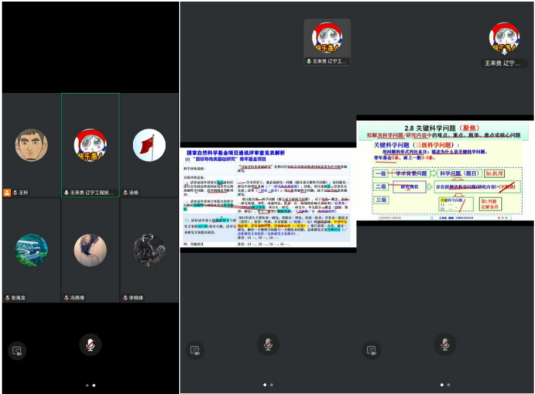Image resolution: width=535 pixels, height=394 pixels.
Task: Open the chat icon in the right screen
Action: coord(371,351)
